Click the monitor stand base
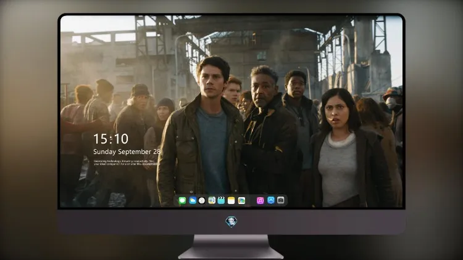This screenshot has height=260, width=463. pos(231,247)
